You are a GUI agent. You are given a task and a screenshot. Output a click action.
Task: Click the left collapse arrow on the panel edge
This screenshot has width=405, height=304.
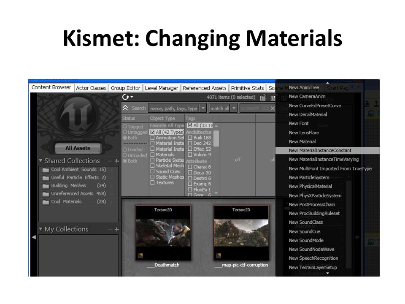(x=34, y=237)
